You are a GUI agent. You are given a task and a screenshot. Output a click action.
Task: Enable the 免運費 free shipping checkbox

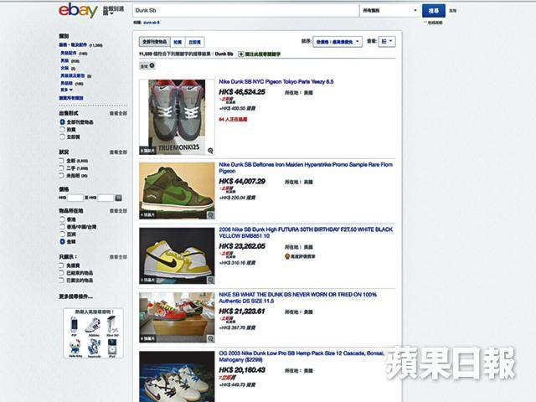click(x=61, y=265)
